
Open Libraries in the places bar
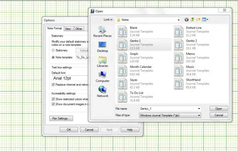[102, 62]
